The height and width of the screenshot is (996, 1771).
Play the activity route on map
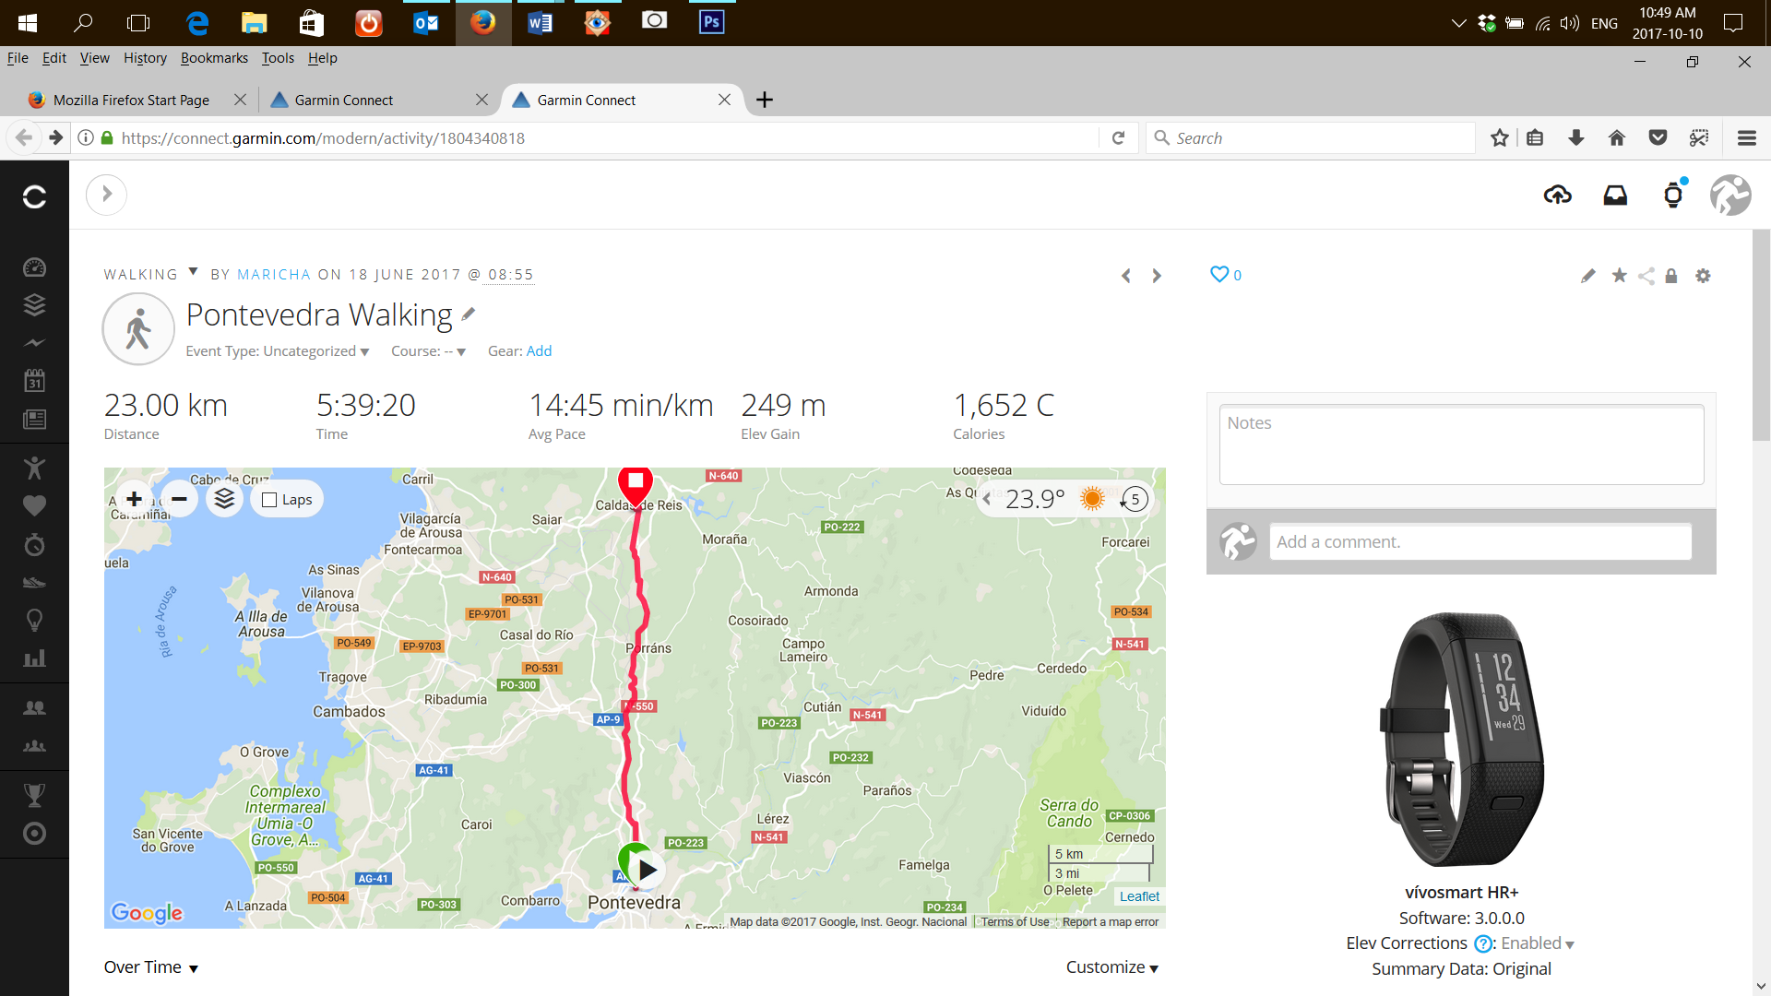[x=648, y=869]
